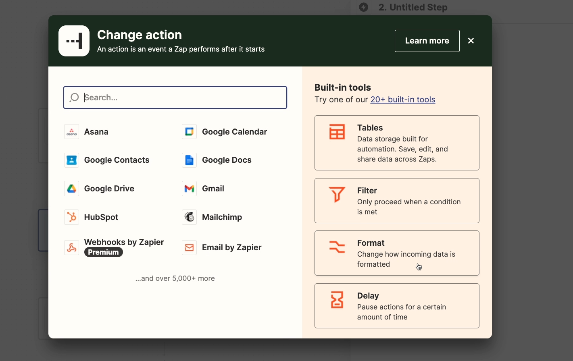This screenshot has height=361, width=573.
Task: Click the Premium badge under Webhooks
Action: (104, 252)
